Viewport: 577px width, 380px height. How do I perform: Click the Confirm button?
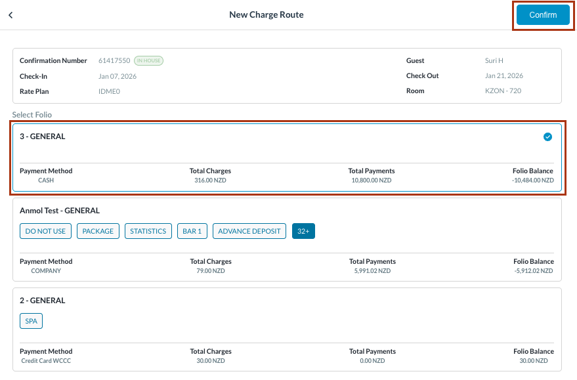coord(542,15)
